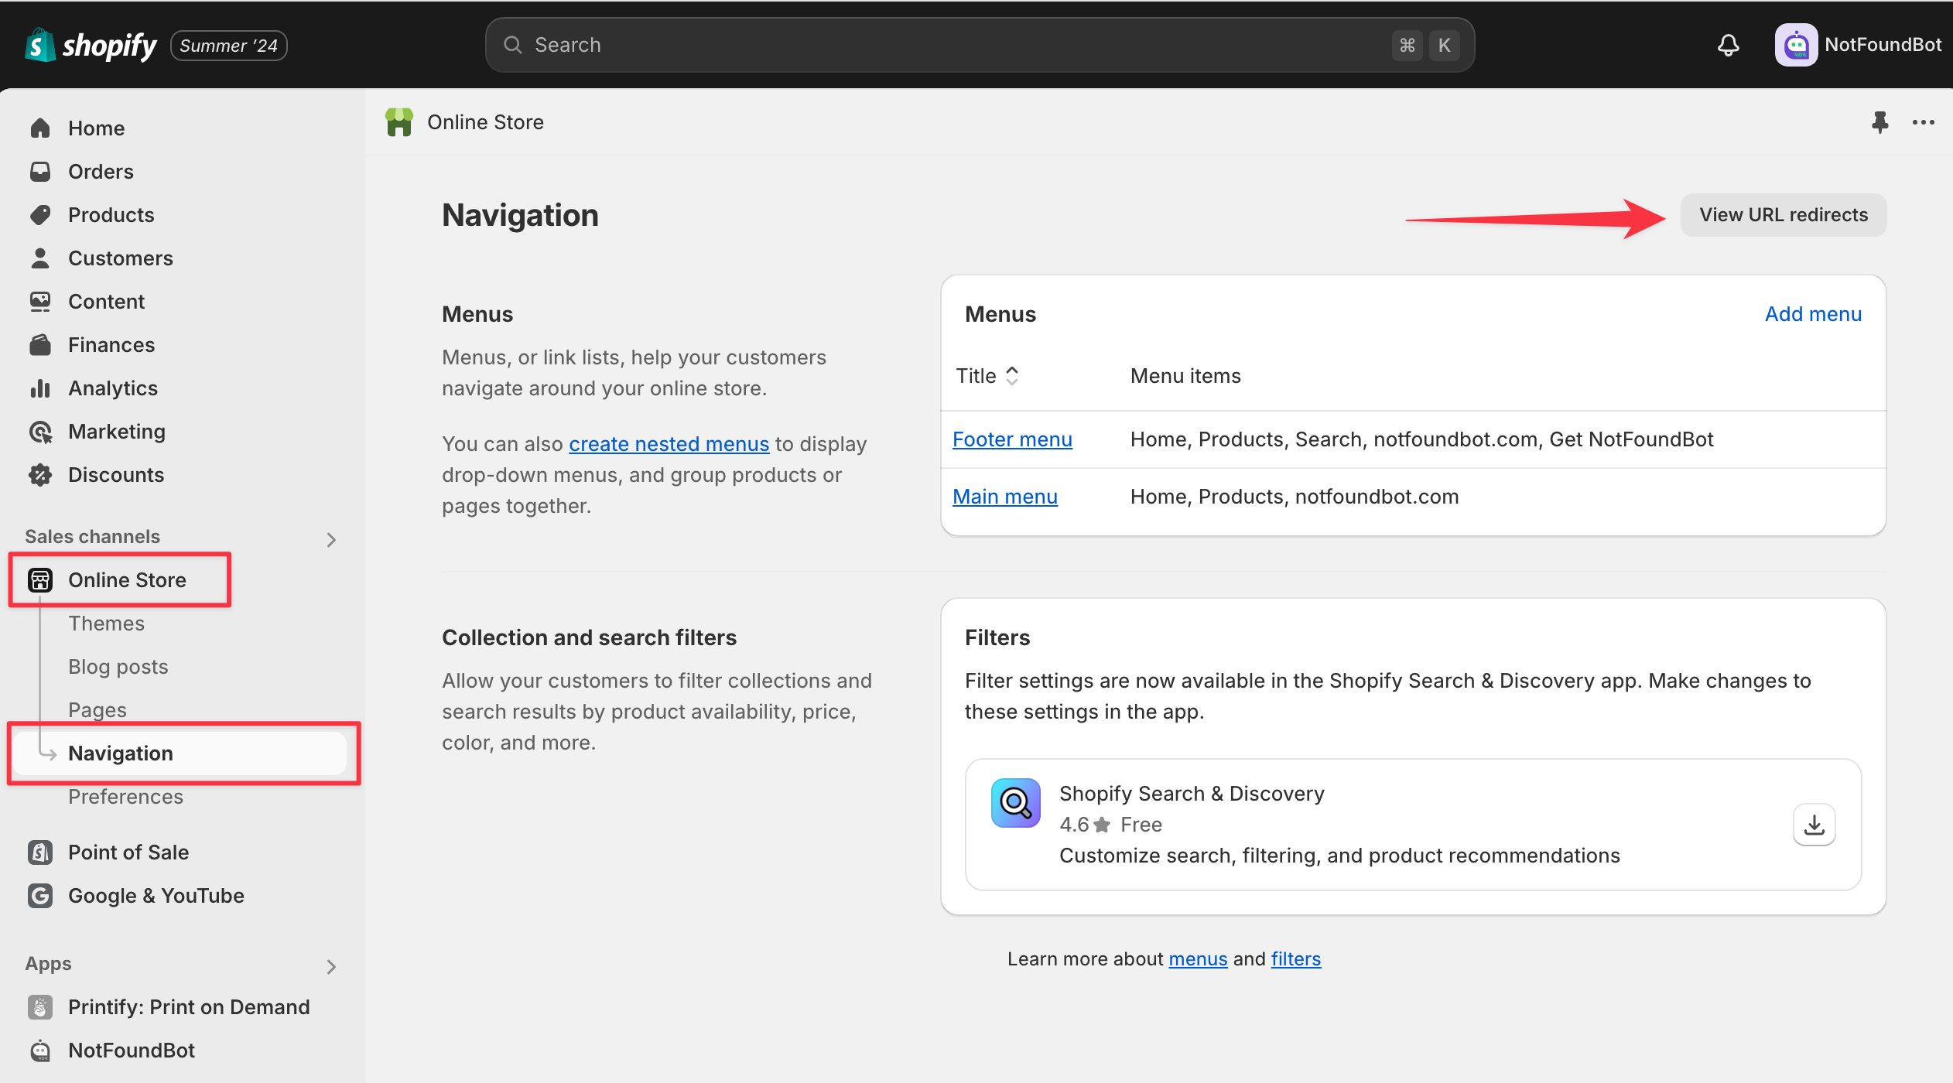
Task: Open Customers in sidebar
Action: tap(120, 258)
